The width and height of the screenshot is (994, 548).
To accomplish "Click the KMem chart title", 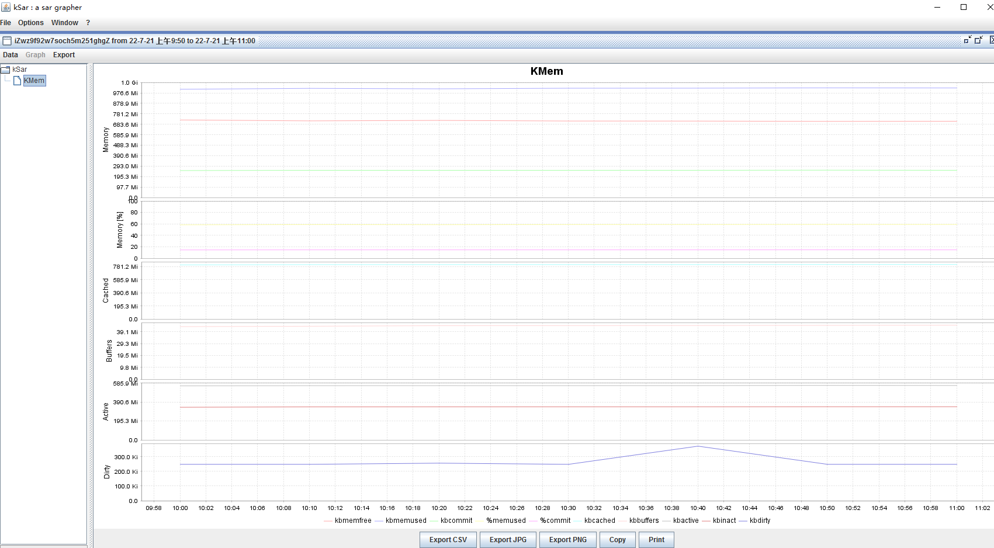I will pos(547,71).
